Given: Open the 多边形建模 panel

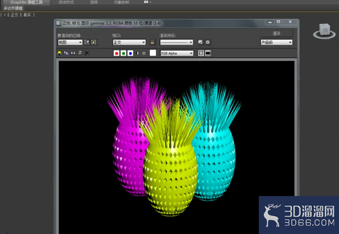Looking at the screenshot, I should point(13,8).
